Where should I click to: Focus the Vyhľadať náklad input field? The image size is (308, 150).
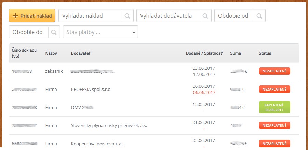click(x=90, y=15)
